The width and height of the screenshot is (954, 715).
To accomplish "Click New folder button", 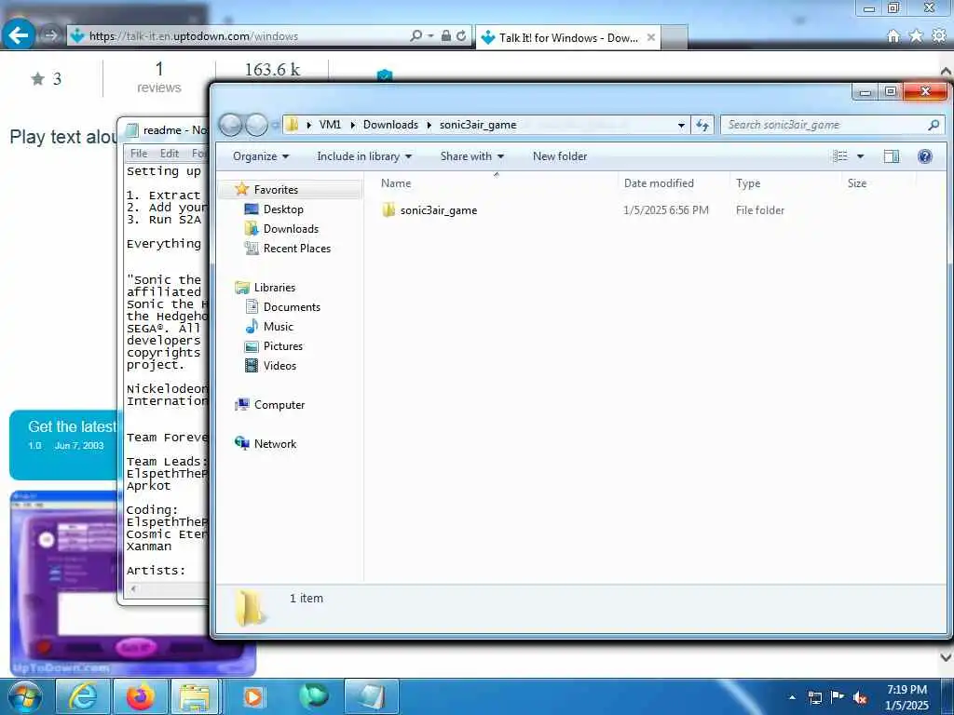I will 560,156.
